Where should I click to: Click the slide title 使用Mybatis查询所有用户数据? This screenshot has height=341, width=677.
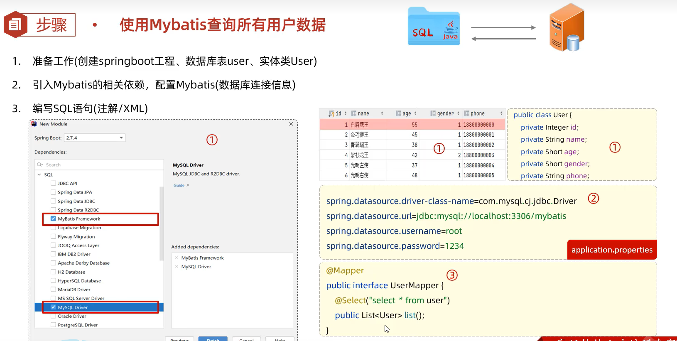[223, 25]
